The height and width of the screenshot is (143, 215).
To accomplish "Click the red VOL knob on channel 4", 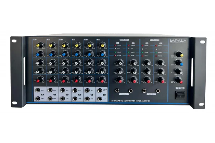I will (78, 80).
